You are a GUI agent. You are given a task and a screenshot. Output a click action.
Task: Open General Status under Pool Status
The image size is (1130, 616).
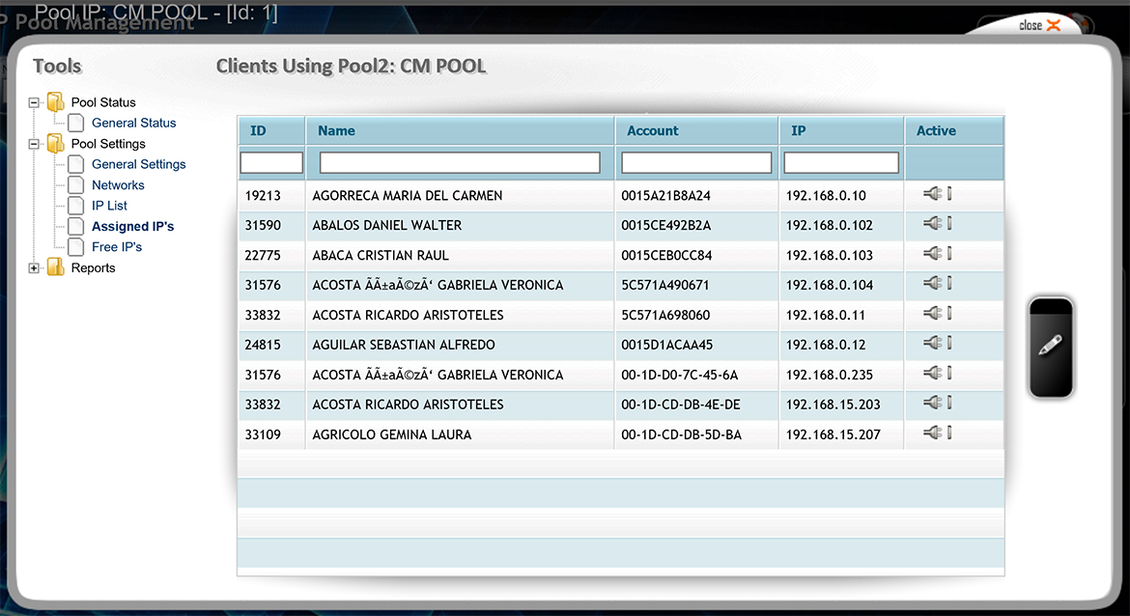point(133,123)
